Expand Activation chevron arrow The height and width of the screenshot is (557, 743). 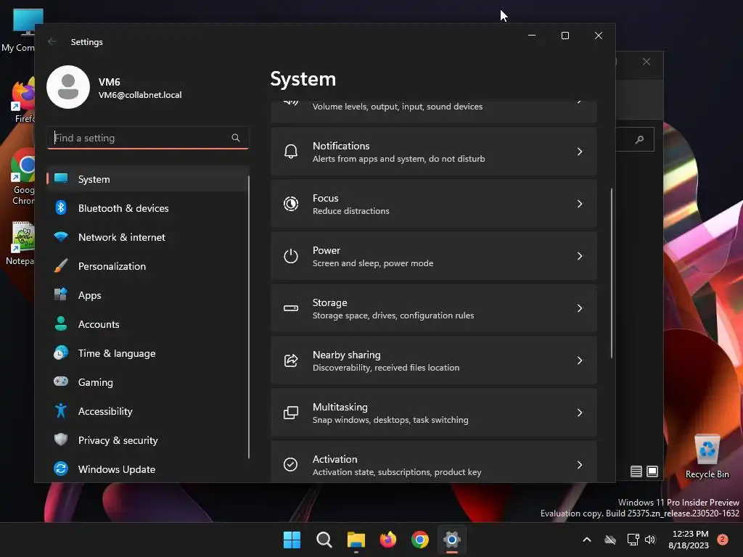pyautogui.click(x=580, y=465)
